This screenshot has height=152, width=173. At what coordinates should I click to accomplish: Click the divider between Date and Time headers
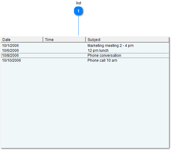(43, 39)
